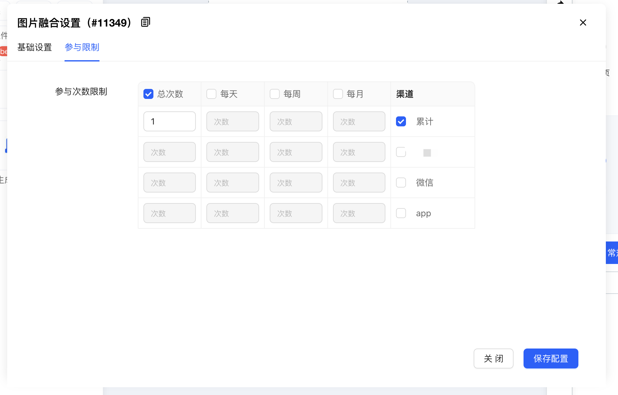The width and height of the screenshot is (618, 395).
Task: Click 每天 次数 input in 累计 row
Action: click(233, 121)
